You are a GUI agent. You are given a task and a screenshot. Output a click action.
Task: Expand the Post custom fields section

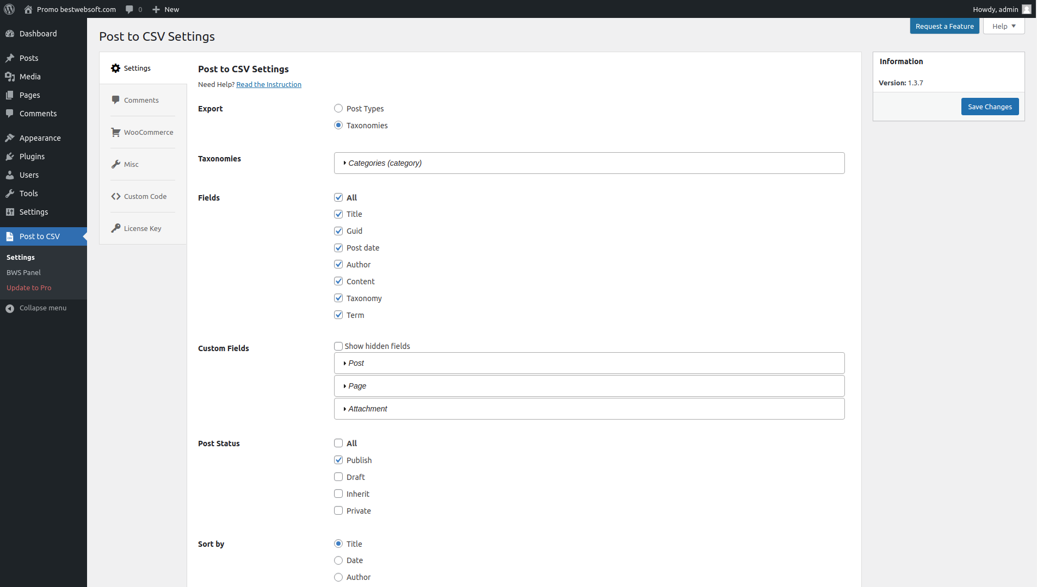589,363
